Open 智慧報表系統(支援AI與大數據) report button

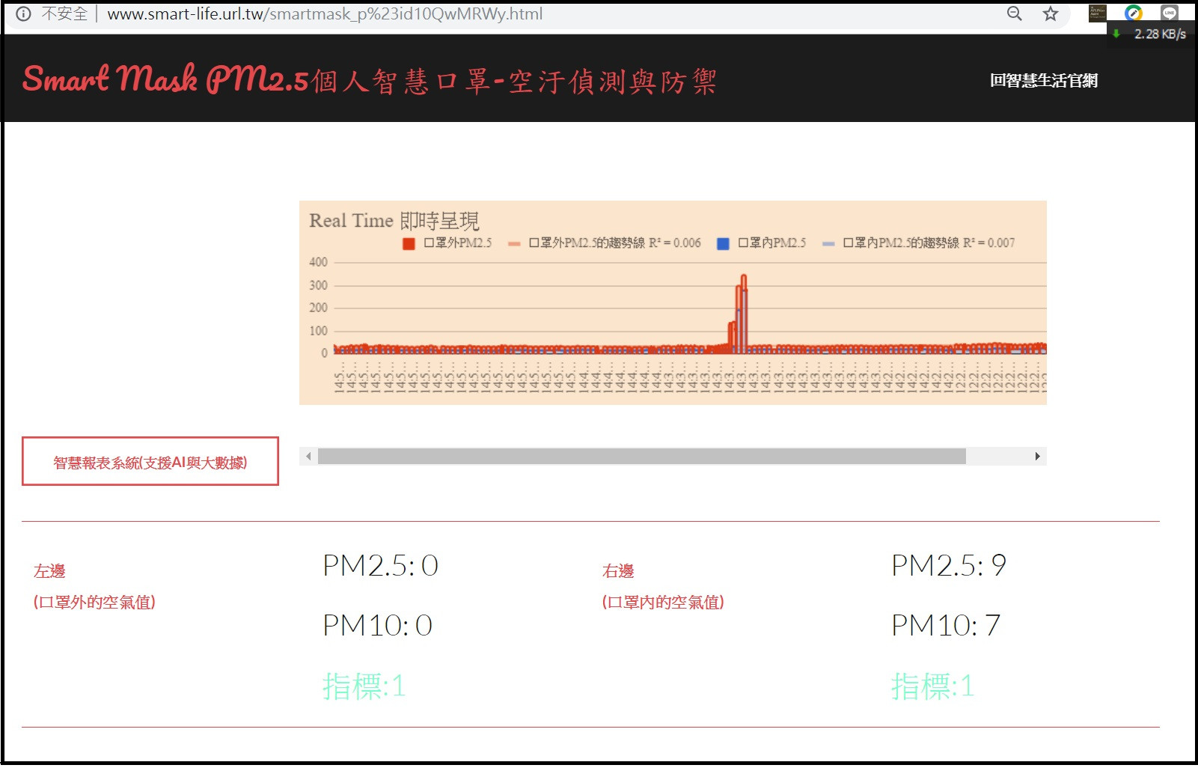pyautogui.click(x=150, y=462)
